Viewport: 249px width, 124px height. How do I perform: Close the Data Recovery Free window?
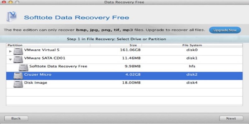4,2
